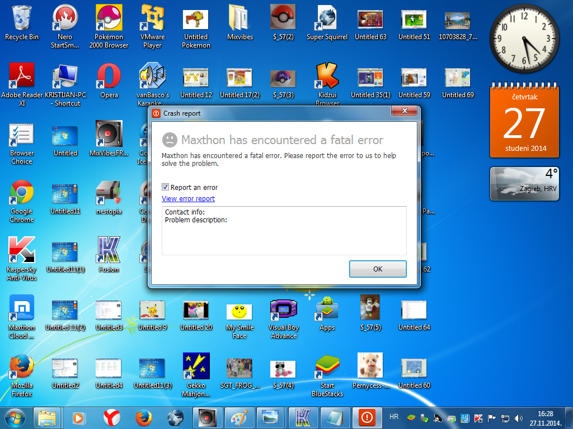Image resolution: width=573 pixels, height=429 pixels.
Task: Select the Fusion desktop shortcut
Action: 109,255
